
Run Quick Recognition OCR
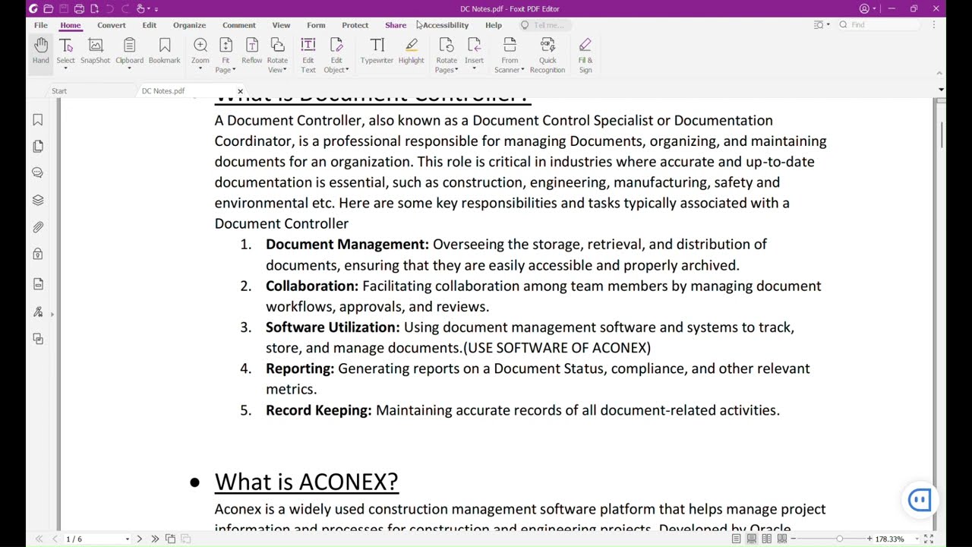coord(548,55)
